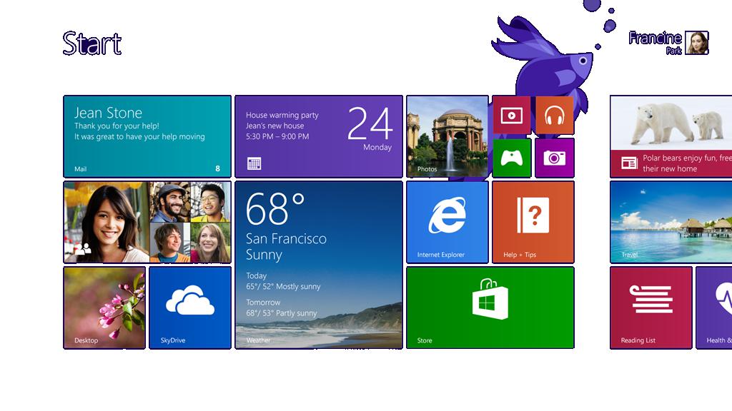Open the Travel tile

pos(671,223)
